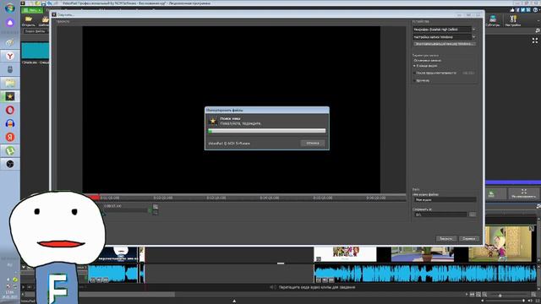Open the headphones app taskbar icon

pos(10,123)
